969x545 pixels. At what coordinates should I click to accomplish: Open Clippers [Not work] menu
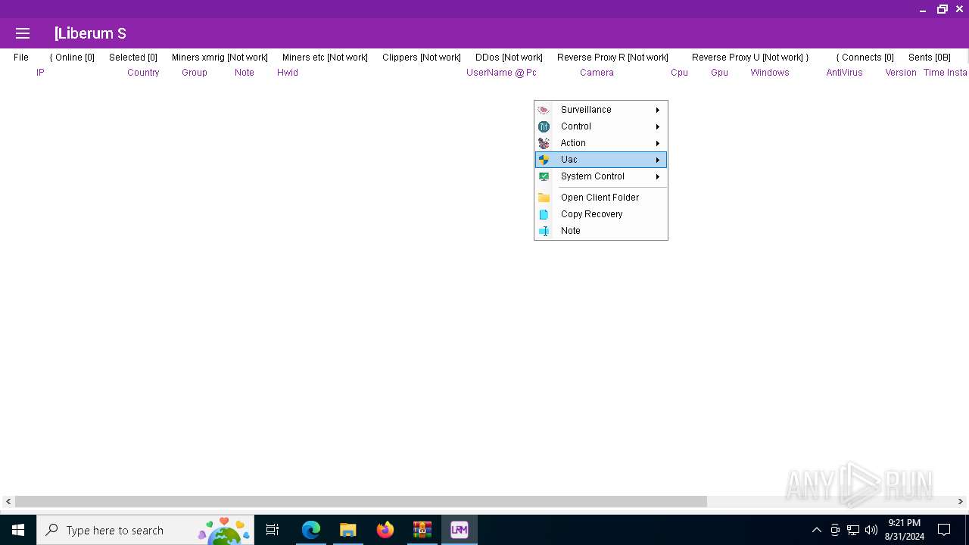(x=422, y=58)
